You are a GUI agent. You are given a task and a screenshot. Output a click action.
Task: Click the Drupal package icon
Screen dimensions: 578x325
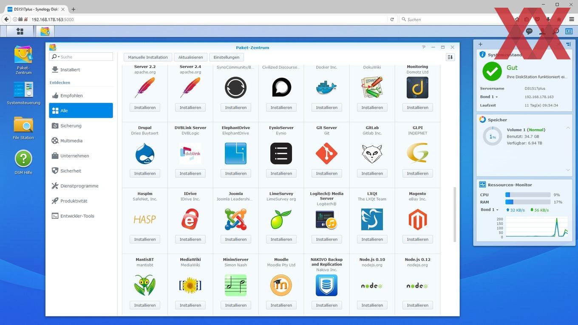coord(145,153)
